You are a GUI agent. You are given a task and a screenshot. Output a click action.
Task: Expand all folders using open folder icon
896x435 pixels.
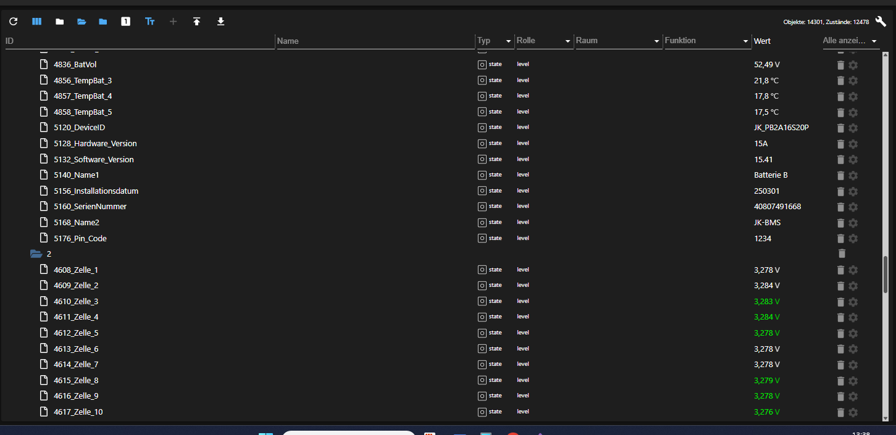(82, 21)
